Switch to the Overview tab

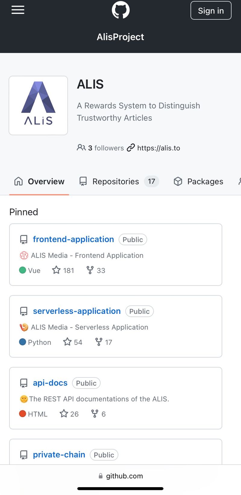[x=39, y=182]
